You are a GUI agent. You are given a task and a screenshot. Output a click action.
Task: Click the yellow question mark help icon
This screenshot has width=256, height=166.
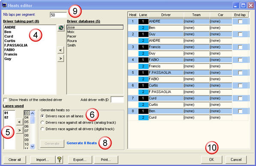[60, 160]
